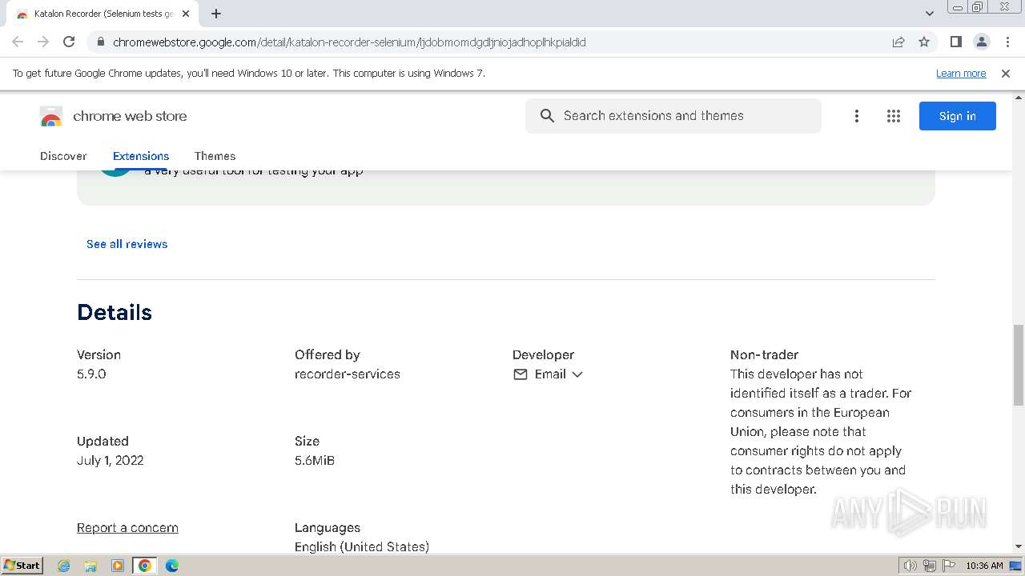This screenshot has height=576, width=1025.
Task: Click the search magnifier icon
Action: point(547,116)
